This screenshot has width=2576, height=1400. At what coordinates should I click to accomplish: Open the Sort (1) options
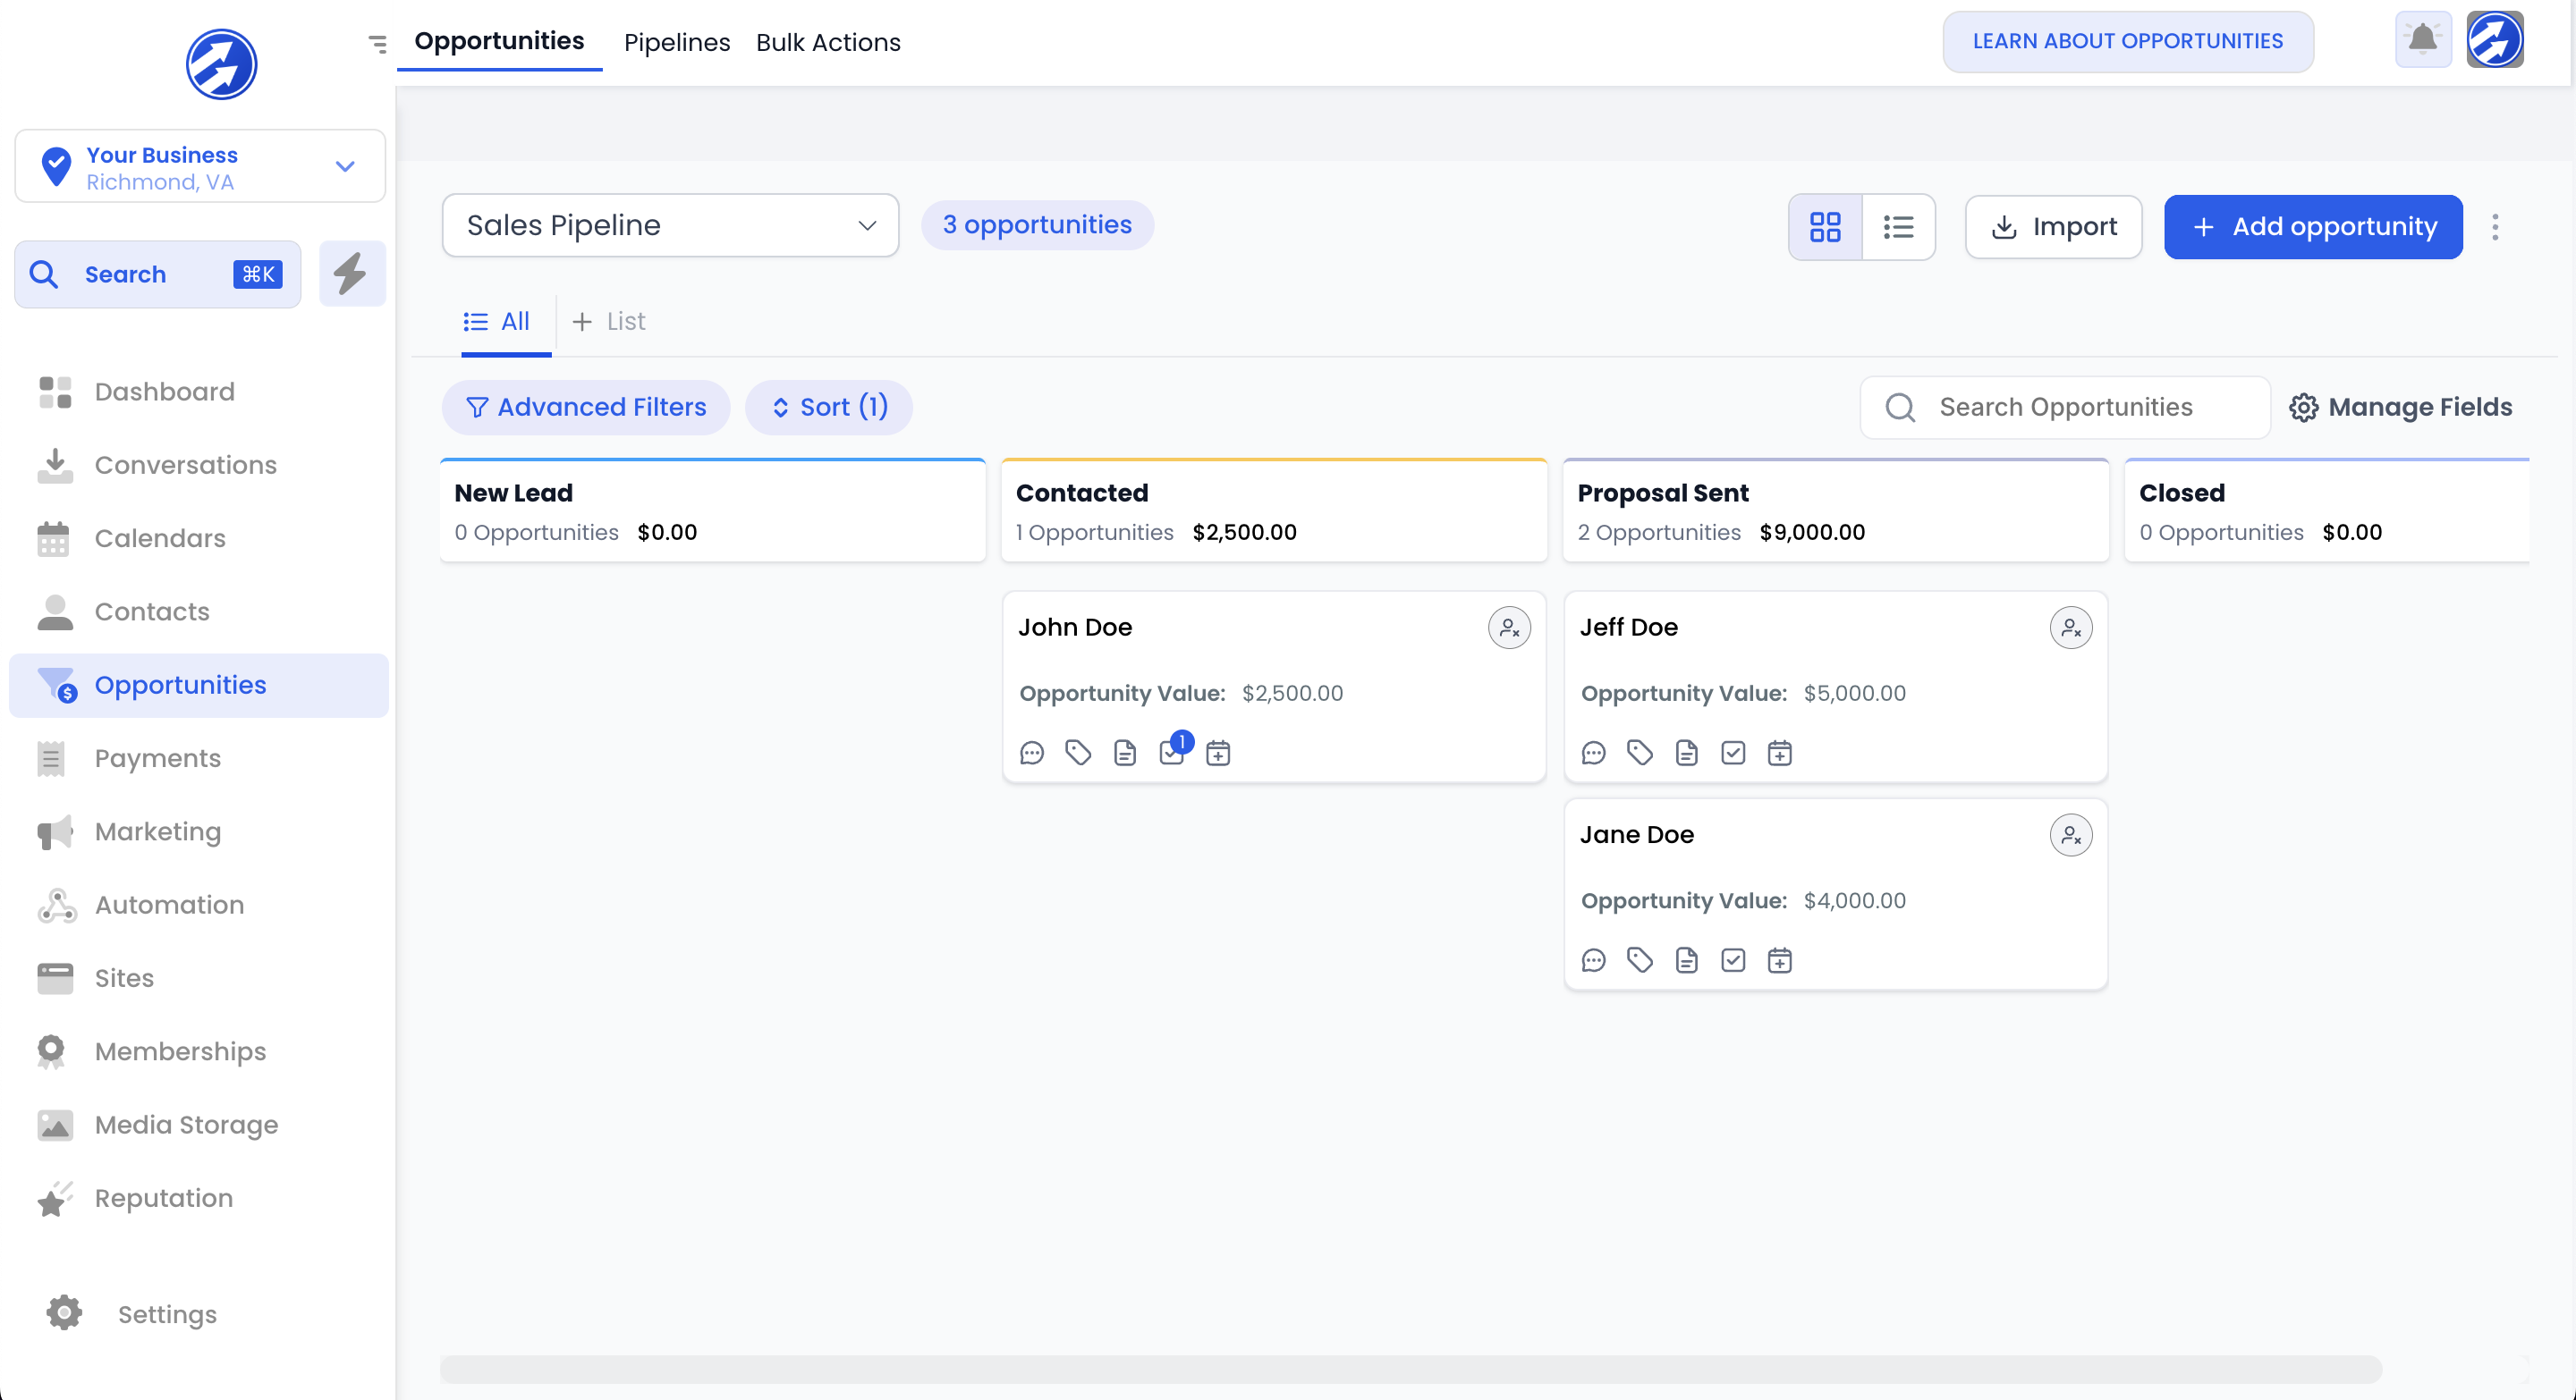pos(829,407)
